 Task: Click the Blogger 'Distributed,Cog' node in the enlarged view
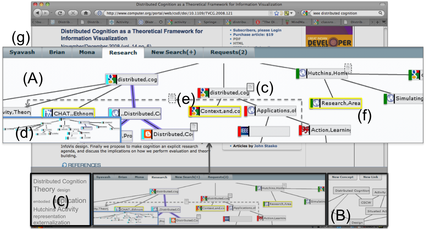tap(167, 134)
